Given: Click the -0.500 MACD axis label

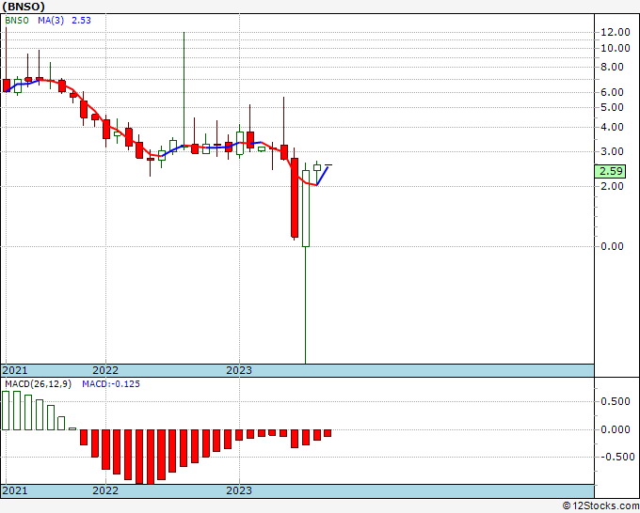Looking at the screenshot, I should point(616,457).
